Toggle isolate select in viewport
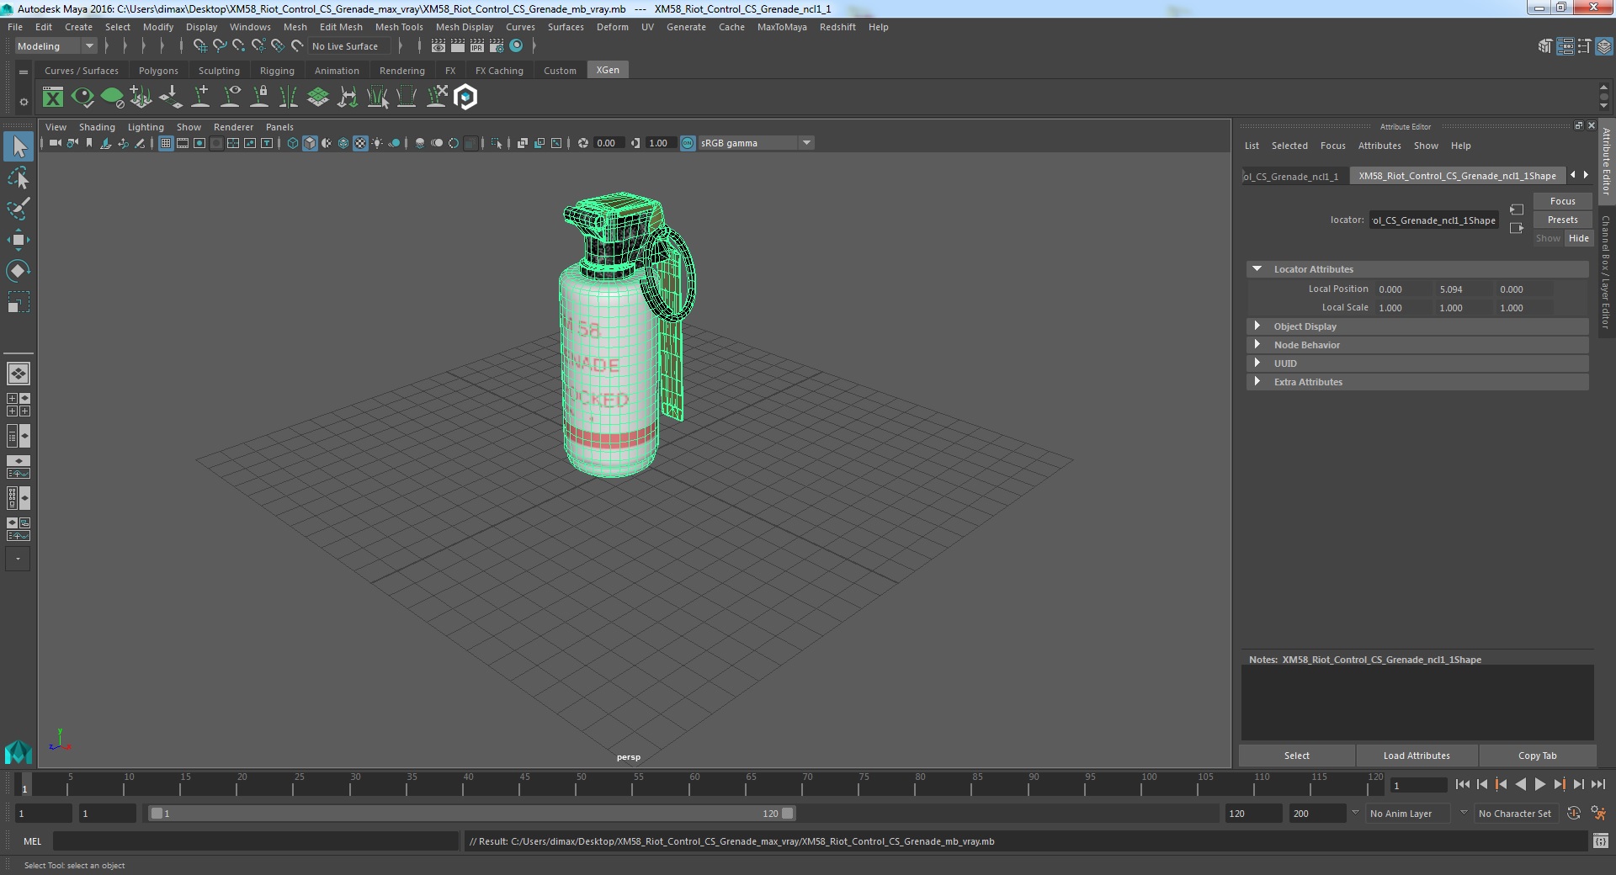The height and width of the screenshot is (875, 1616). click(497, 143)
